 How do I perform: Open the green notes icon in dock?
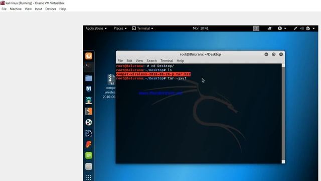(89, 155)
